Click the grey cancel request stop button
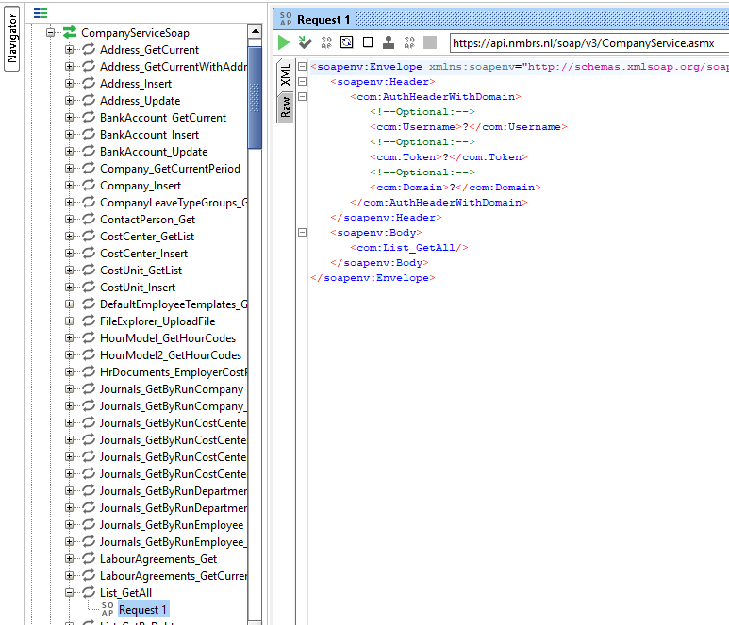729x625 pixels. coord(430,42)
